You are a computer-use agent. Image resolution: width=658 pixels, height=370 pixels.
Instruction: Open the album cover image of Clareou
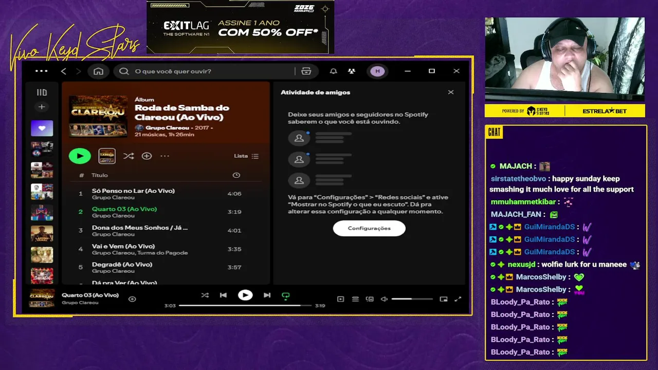click(98, 116)
